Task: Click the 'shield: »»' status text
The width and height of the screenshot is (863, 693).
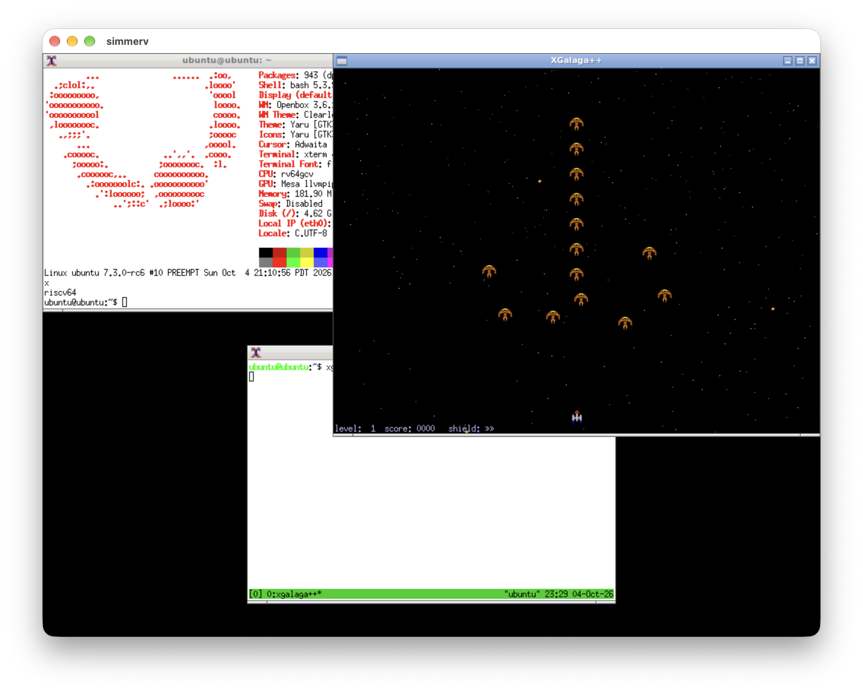Action: pos(471,429)
